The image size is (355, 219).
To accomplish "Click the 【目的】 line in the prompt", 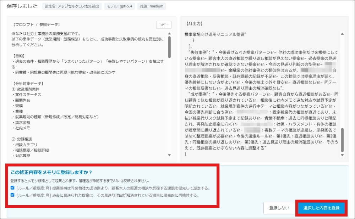I will tap(19, 56).
